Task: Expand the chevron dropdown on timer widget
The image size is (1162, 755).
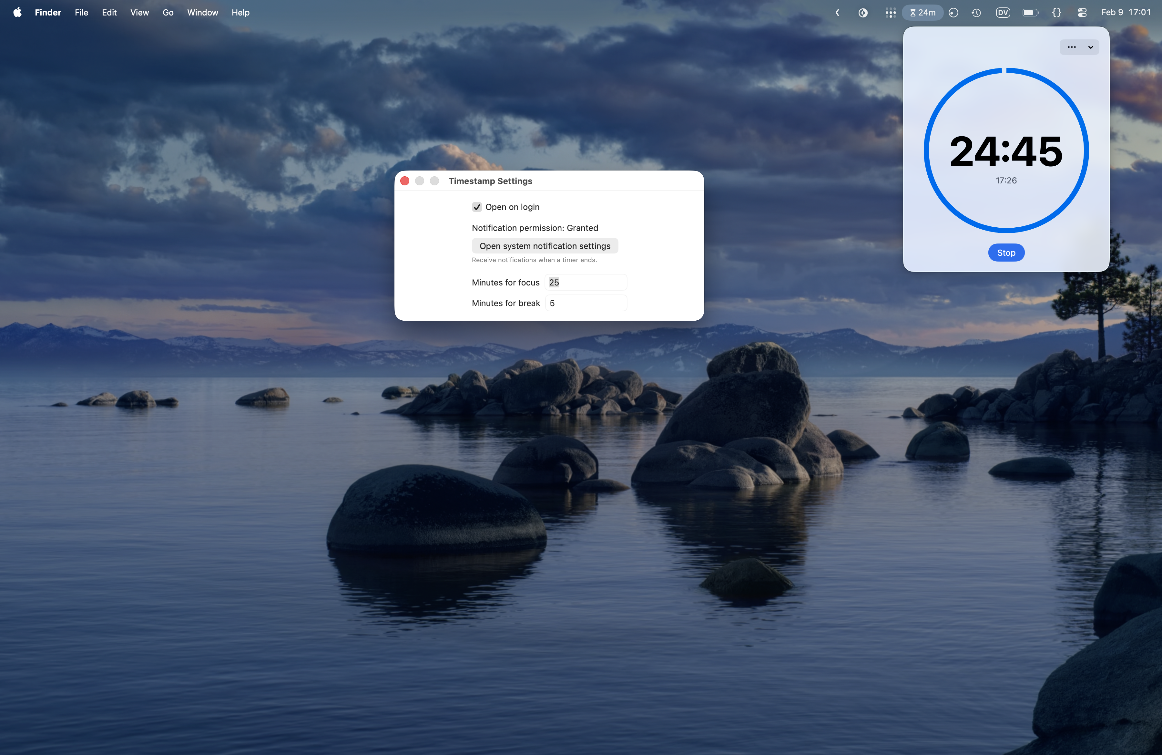Action: [1090, 47]
